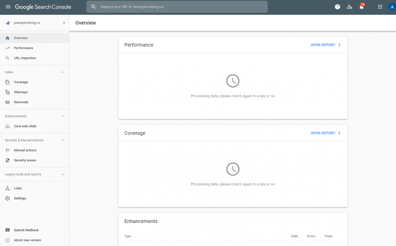Focus the Inspect any URL search field
The width and height of the screenshot is (396, 246).
pyautogui.click(x=177, y=7)
